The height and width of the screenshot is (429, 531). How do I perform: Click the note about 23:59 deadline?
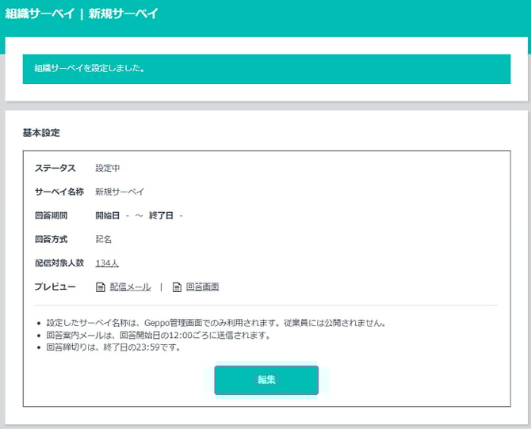(113, 347)
